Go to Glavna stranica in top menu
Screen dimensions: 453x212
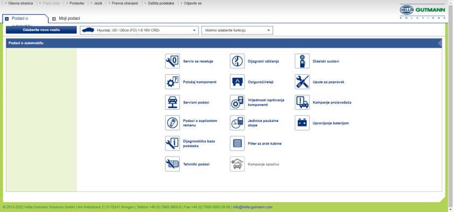click(x=21, y=3)
